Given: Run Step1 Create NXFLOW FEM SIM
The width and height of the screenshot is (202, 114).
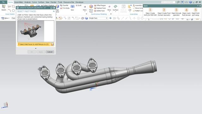Looking at the screenshot, I should tap(150, 12).
